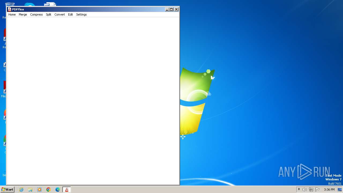
Task: Click the PDFFlex title bar app icon
Action: point(9,9)
